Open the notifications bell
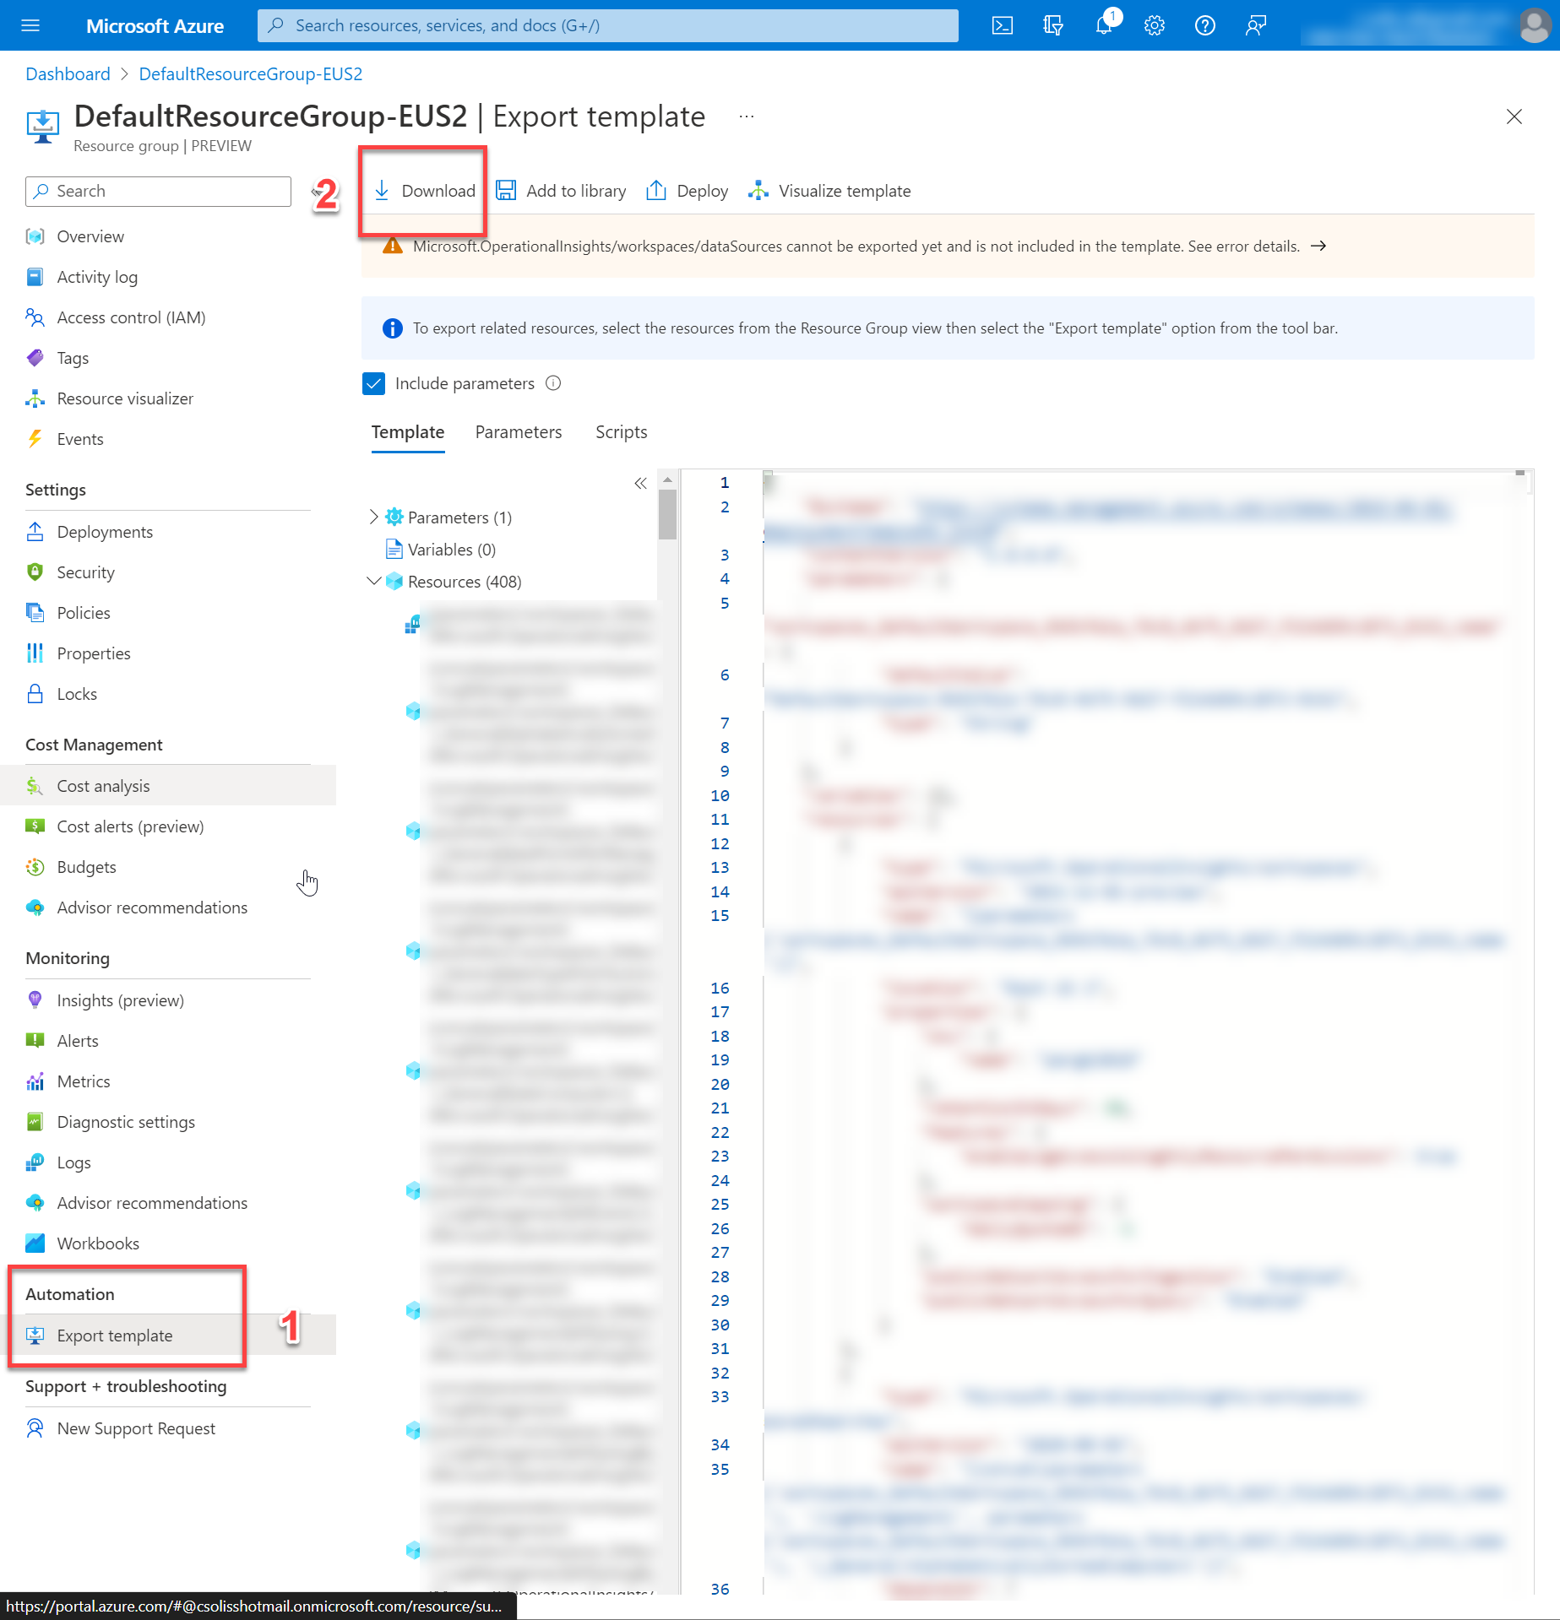This screenshot has height=1620, width=1560. pyautogui.click(x=1104, y=25)
